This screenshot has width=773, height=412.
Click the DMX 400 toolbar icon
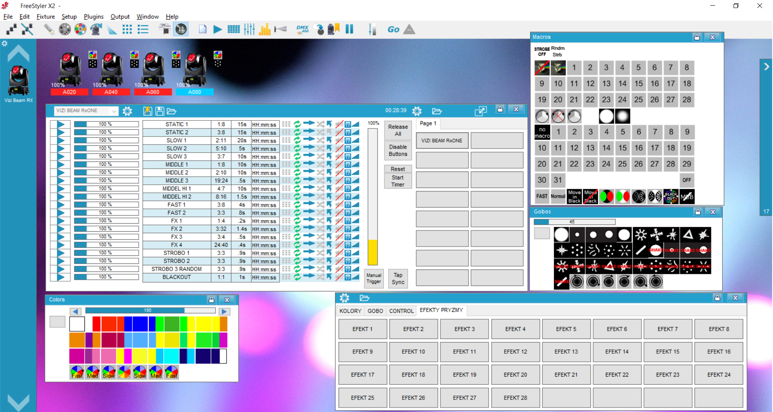pos(302,29)
